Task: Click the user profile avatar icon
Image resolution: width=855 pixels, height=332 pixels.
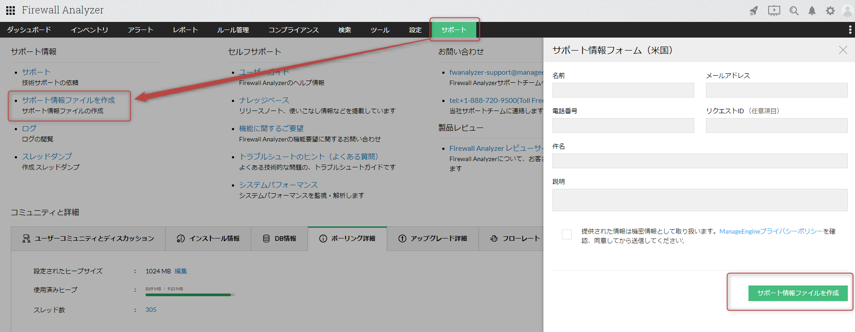Action: pyautogui.click(x=847, y=11)
